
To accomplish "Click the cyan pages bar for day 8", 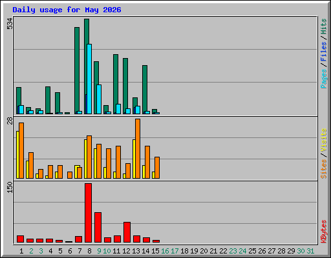I will point(89,79).
